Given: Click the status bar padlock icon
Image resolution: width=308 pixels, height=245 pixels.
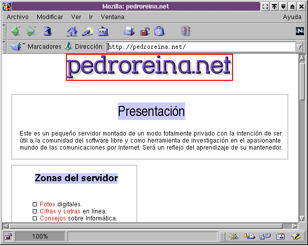Looking at the screenshot, I should [8, 236].
